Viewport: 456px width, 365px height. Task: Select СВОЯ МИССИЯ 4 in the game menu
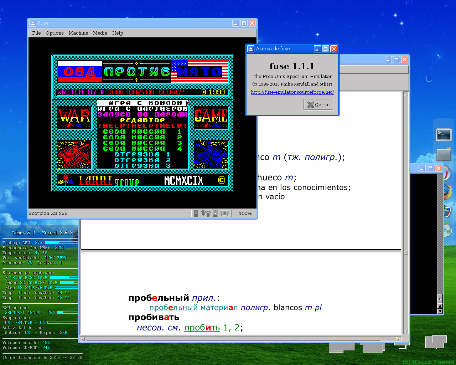142,149
